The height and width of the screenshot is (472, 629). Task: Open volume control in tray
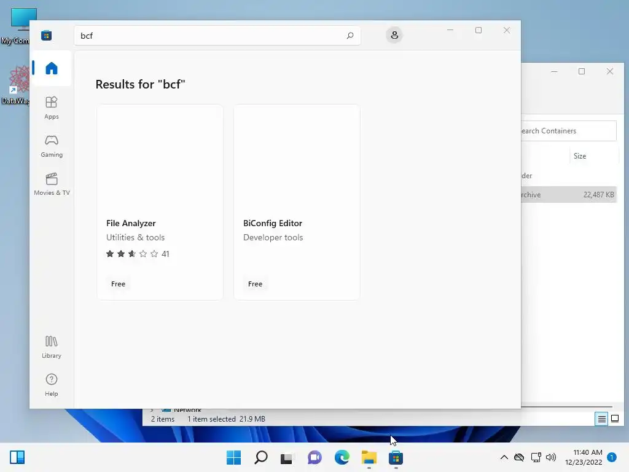coord(551,457)
